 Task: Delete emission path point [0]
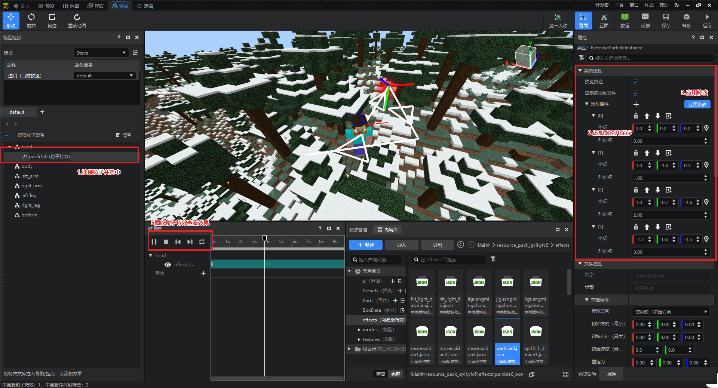(636, 116)
